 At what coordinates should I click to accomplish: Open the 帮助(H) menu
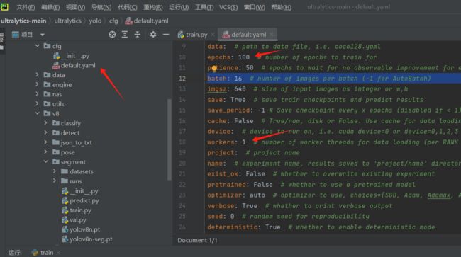coord(282,7)
